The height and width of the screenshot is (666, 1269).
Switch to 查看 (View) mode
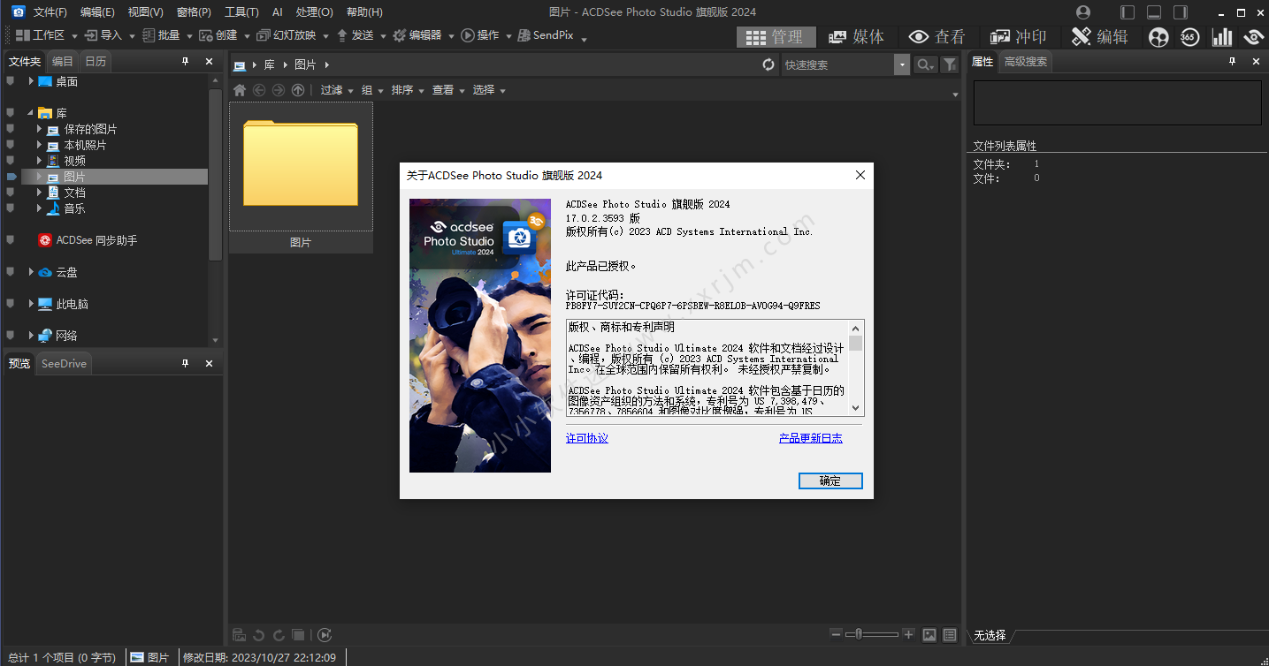937,36
